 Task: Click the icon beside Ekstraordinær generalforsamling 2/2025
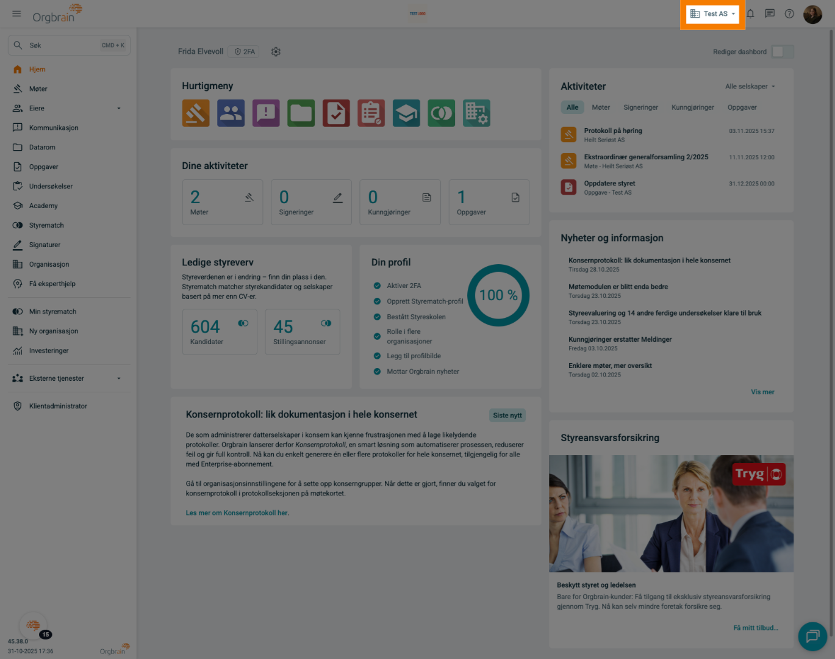(x=568, y=160)
